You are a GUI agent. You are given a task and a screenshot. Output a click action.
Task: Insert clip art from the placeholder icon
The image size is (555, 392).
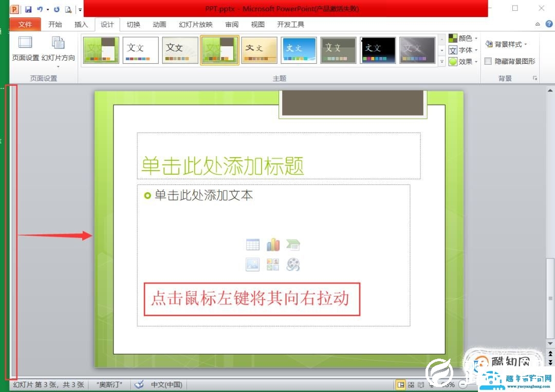click(x=273, y=264)
